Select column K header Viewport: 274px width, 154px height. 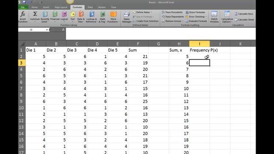(x=241, y=44)
